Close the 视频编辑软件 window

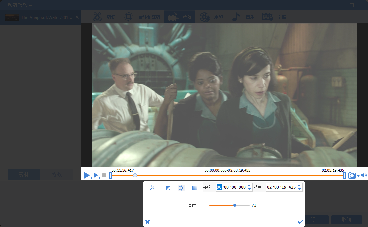[x=361, y=5]
